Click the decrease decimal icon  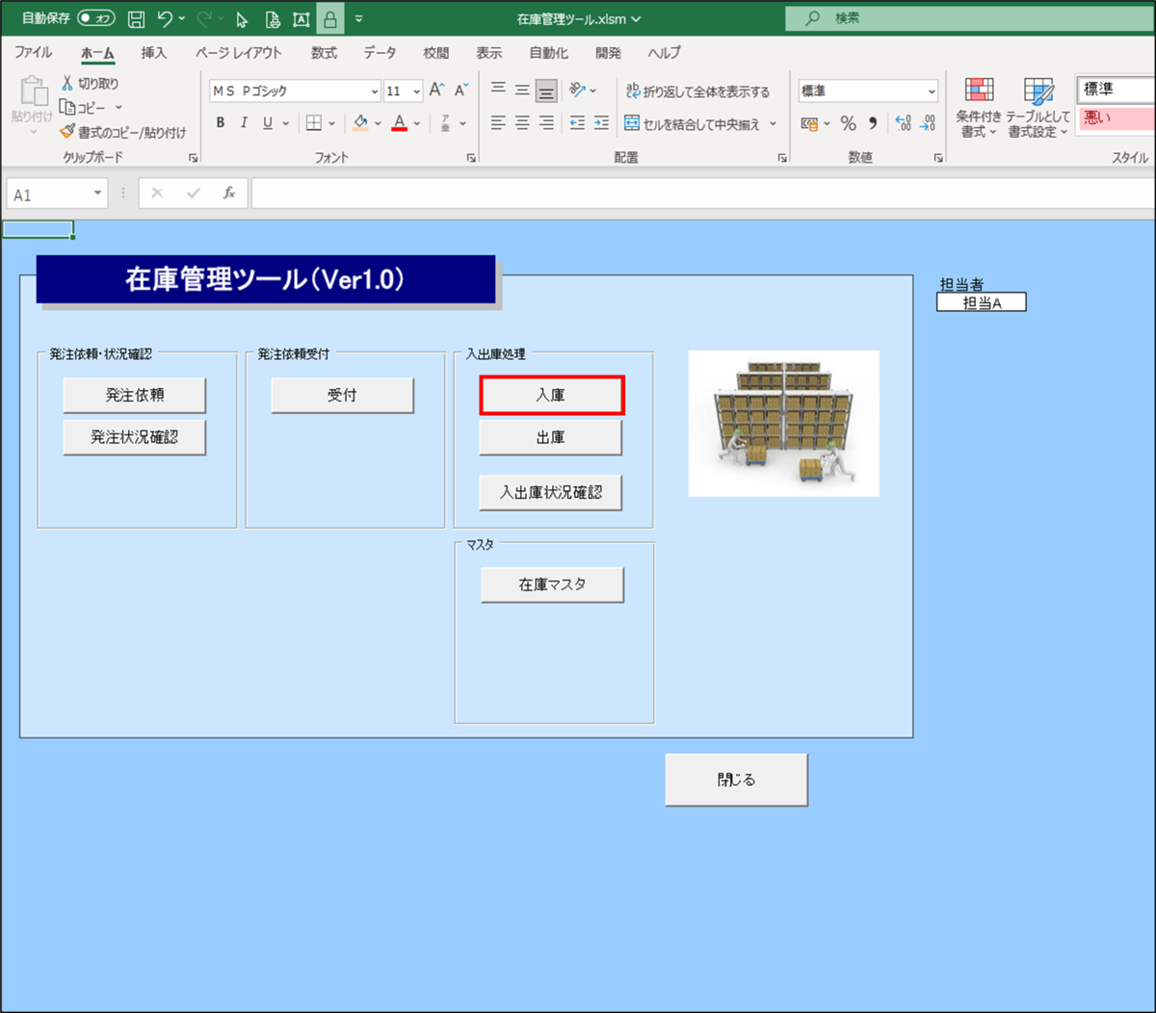pyautogui.click(x=927, y=123)
